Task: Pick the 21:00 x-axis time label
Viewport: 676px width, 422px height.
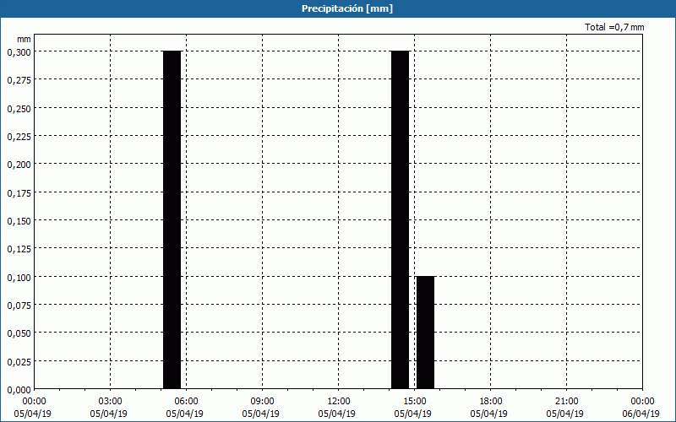Action: click(566, 402)
